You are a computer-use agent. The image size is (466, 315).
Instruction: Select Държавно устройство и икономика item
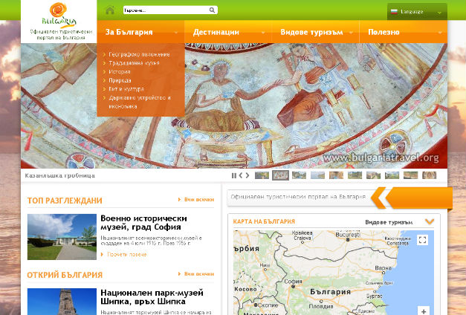pyautogui.click(x=140, y=102)
